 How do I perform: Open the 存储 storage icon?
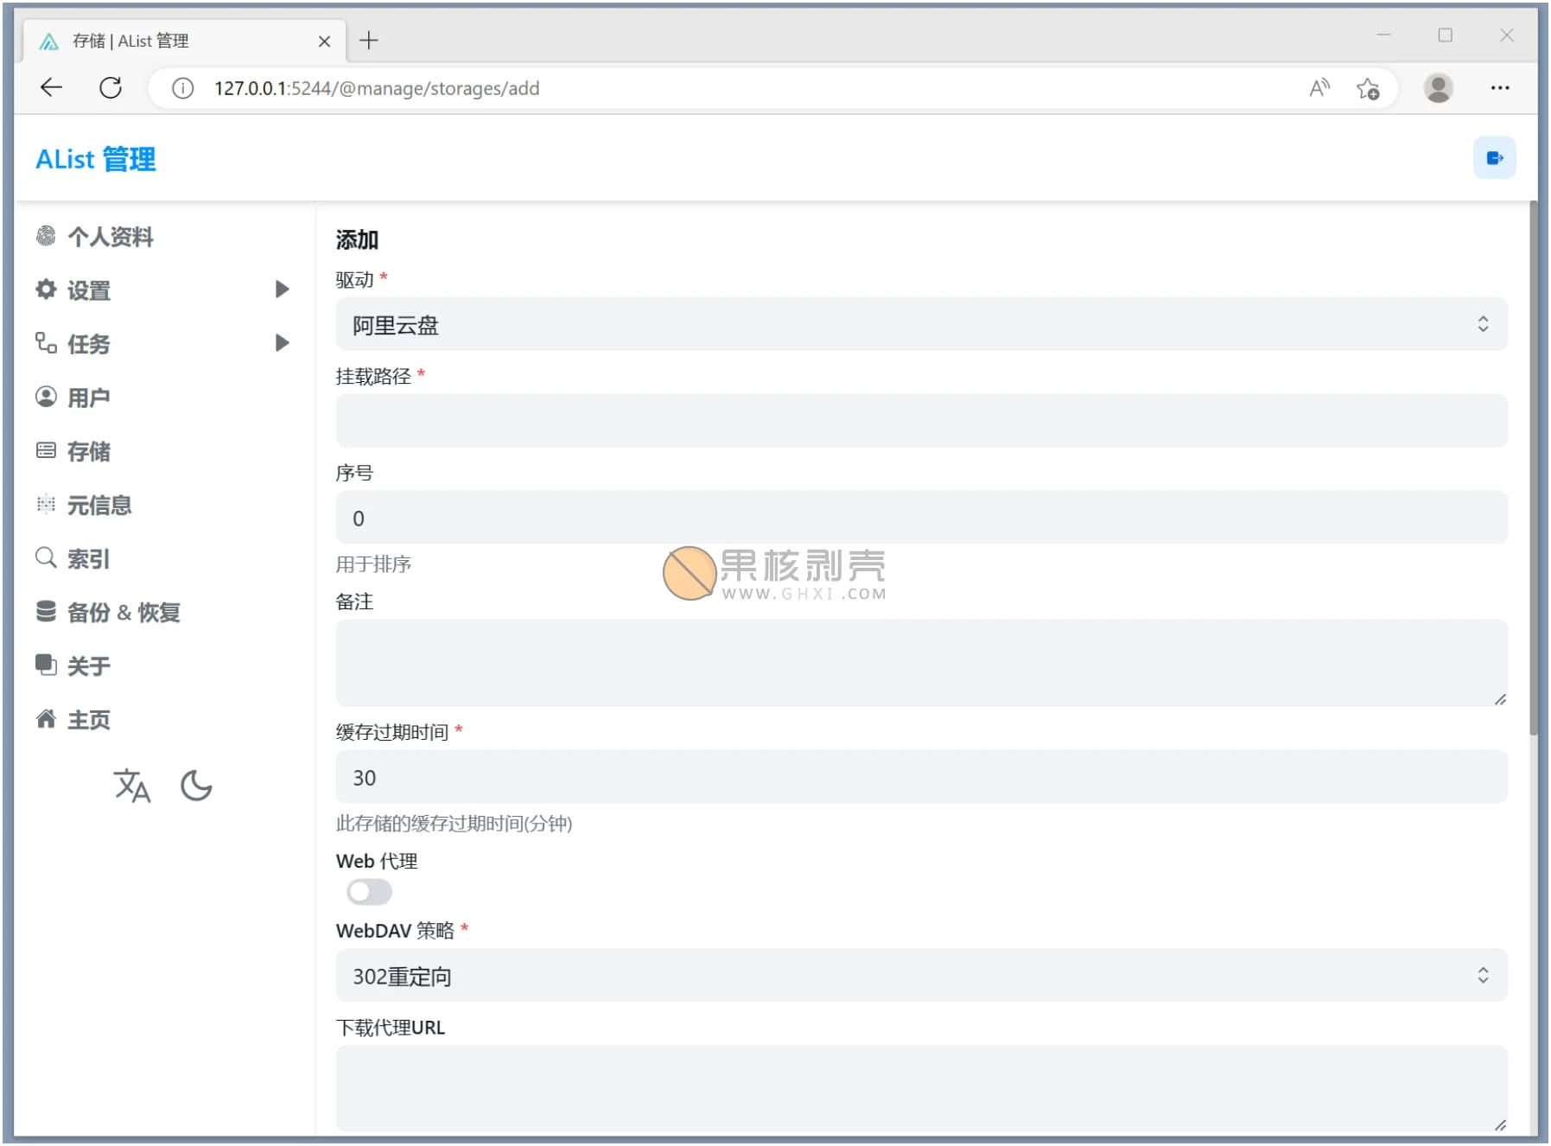[x=46, y=450]
